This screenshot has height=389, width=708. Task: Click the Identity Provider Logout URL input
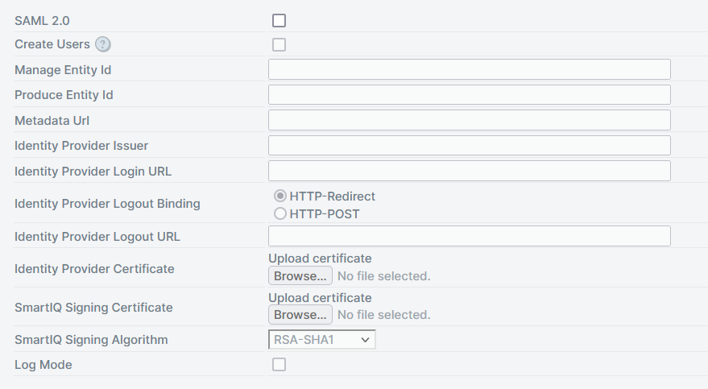(470, 236)
